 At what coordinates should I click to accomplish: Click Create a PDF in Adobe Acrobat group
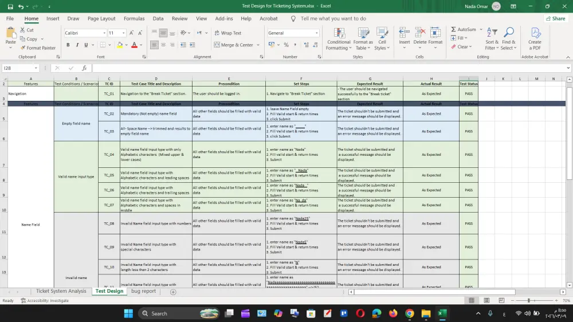(x=535, y=39)
